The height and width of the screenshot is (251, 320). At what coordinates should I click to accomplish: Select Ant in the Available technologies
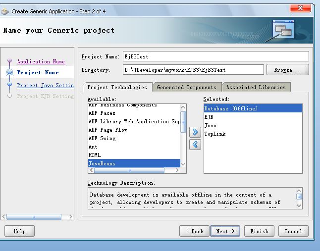(134, 147)
